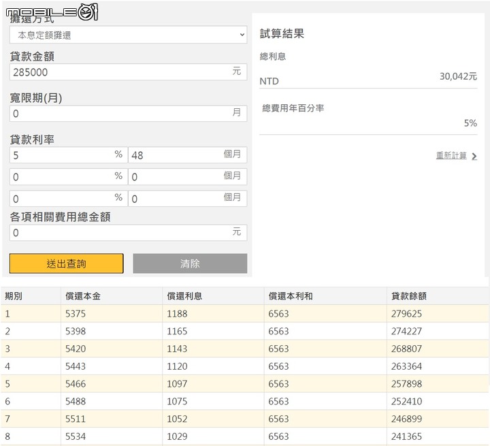Select the total interest value 30,042元

[458, 76]
